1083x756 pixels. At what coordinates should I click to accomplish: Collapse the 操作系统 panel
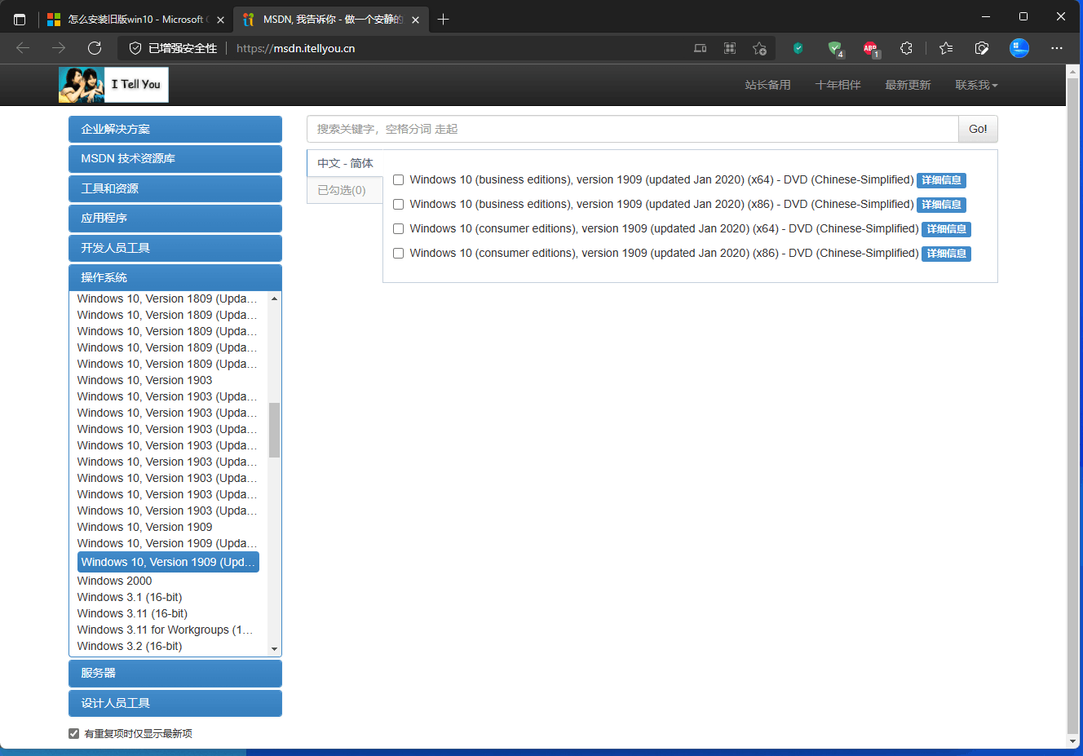(x=175, y=277)
